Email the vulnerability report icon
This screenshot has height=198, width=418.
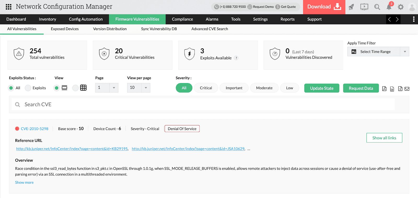[407, 89]
